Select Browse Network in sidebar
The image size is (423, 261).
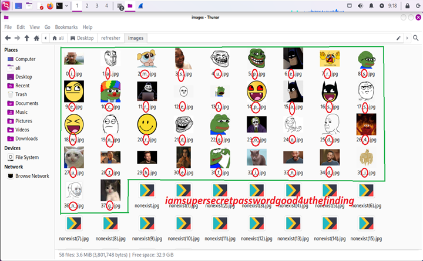[28, 176]
